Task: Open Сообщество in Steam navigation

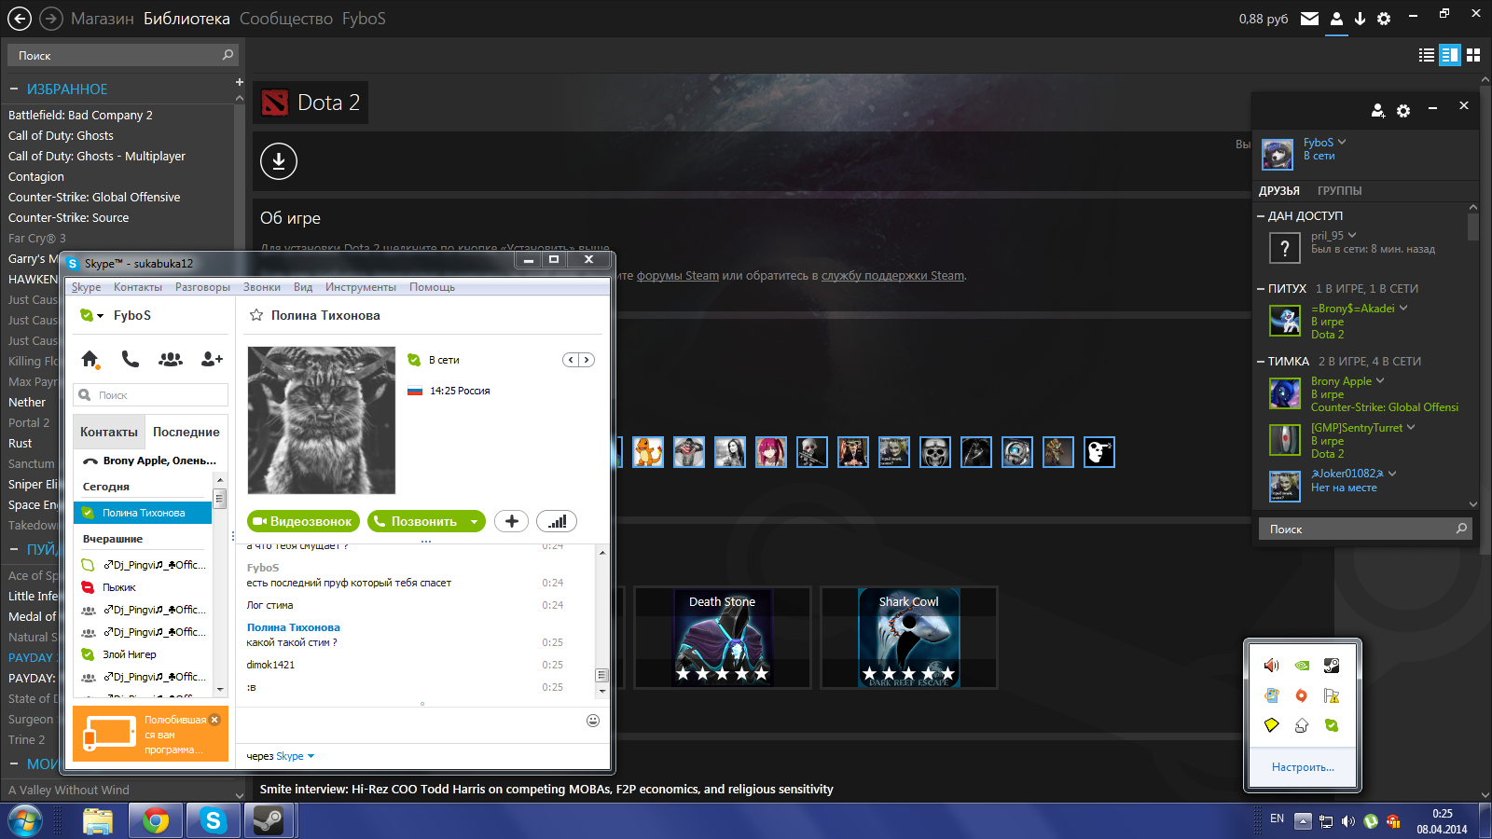Action: point(286,19)
